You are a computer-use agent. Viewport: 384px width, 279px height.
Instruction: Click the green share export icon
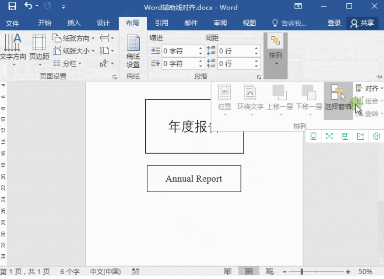pyautogui.click(x=361, y=136)
